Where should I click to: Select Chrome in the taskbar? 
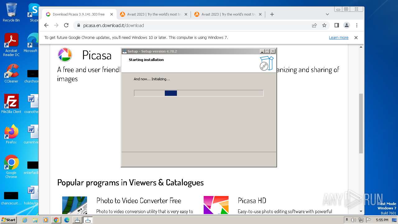pyautogui.click(x=56, y=220)
